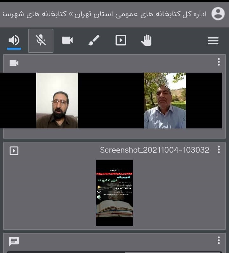Select the brush drawing tool

pos(94,40)
